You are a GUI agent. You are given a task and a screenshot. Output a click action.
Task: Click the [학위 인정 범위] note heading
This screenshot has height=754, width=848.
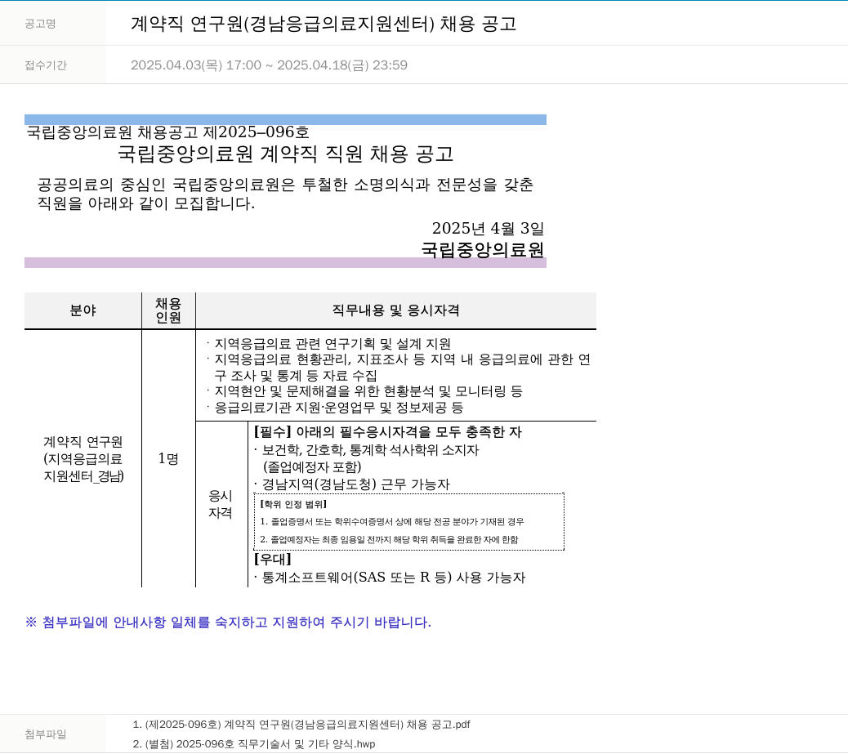(293, 504)
